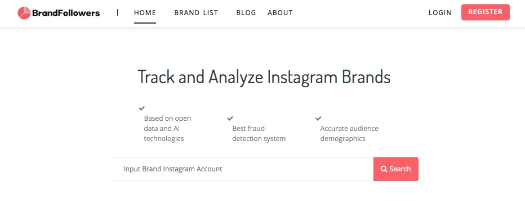This screenshot has height=218, width=525.
Task: Click the red REGISTER button
Action: 486,12
